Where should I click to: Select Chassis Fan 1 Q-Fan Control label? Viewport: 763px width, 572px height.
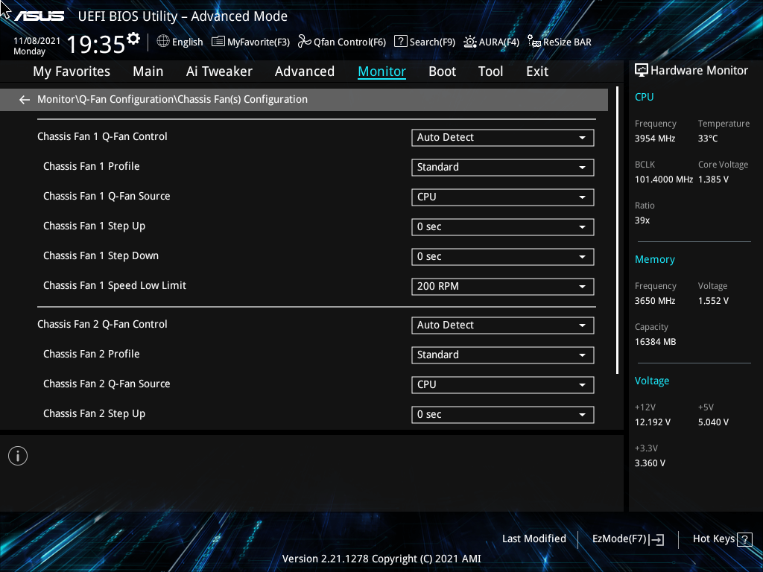[x=102, y=137]
